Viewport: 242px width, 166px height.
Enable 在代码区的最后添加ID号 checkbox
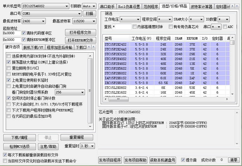[x=9, y=116]
